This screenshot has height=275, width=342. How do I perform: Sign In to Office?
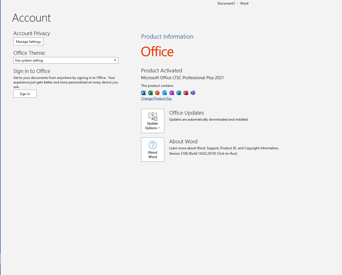click(x=25, y=94)
